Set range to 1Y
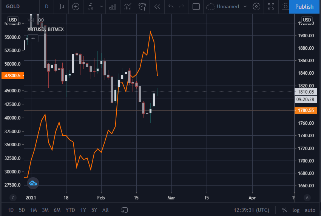The image size is (321, 216). [x=83, y=210]
